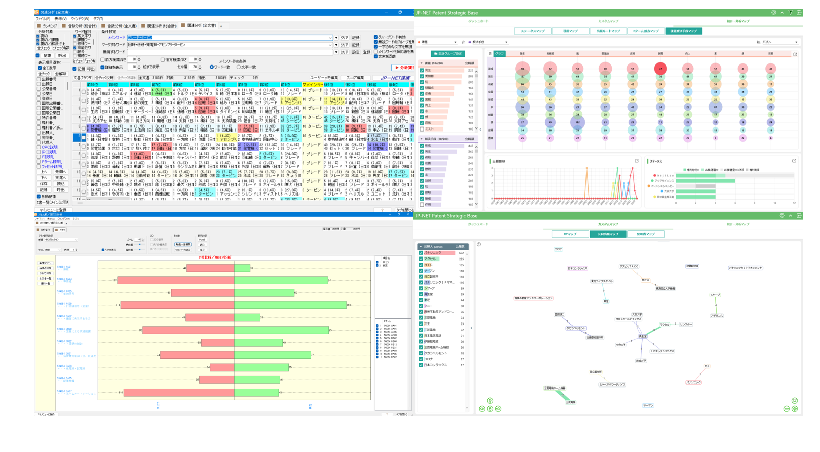Image resolution: width=820 pixels, height=452 pixels.
Task: Add a new tab with the plus icon
Action: coord(221,26)
